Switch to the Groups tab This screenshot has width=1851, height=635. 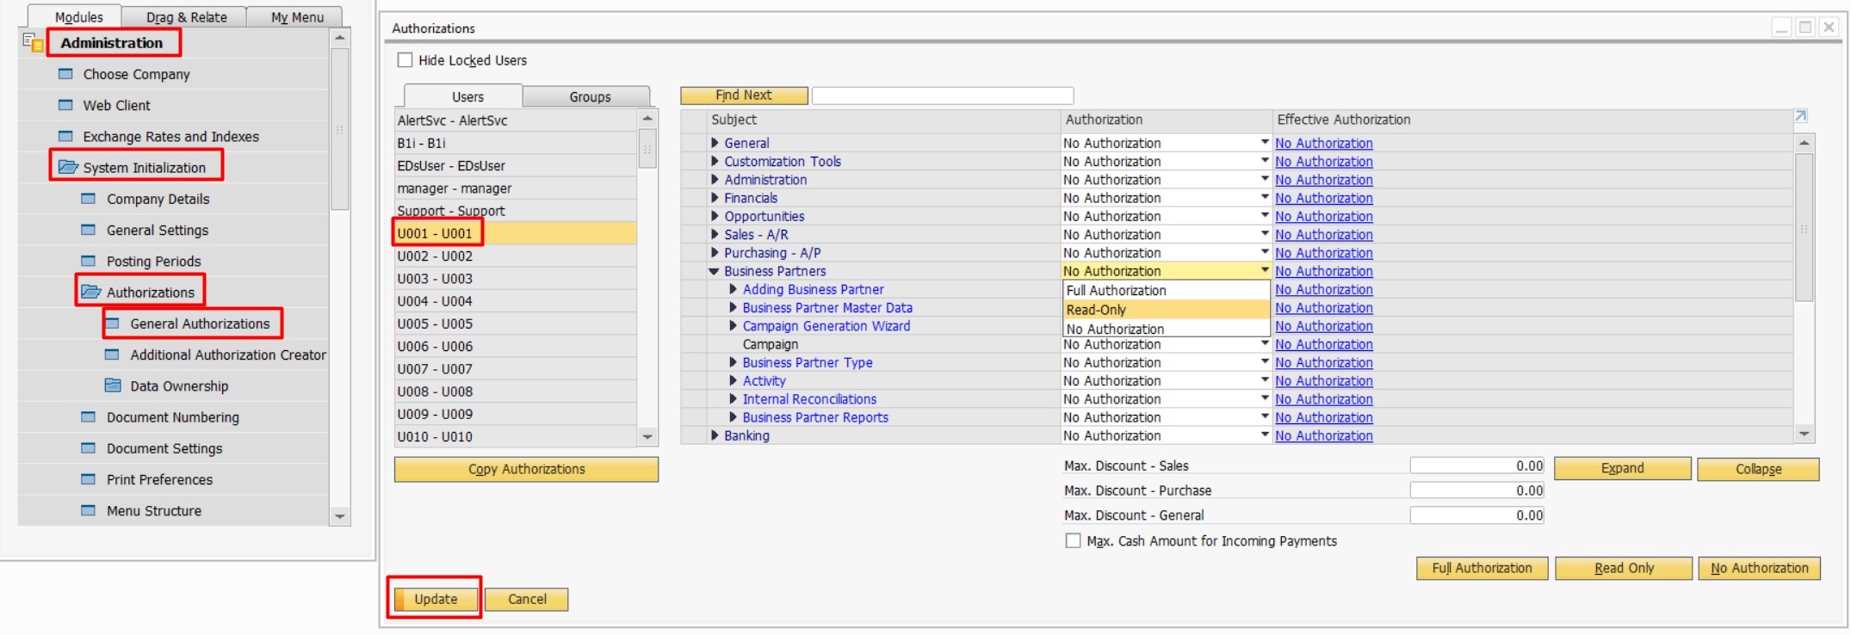(x=590, y=96)
